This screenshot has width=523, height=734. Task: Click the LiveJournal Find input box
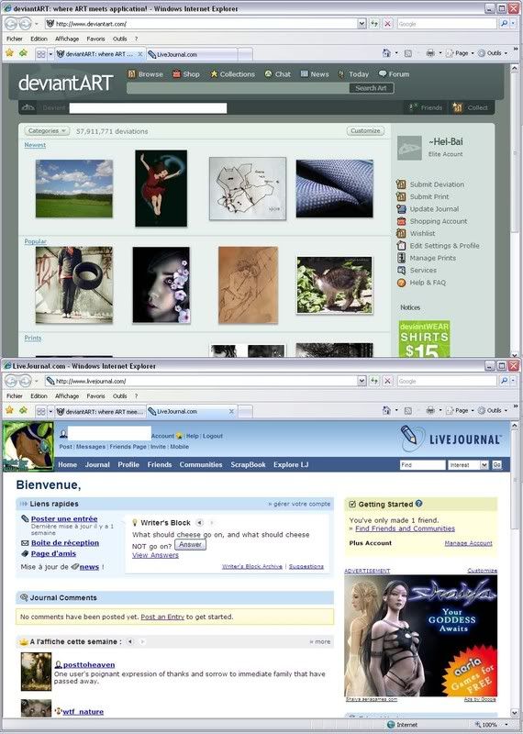click(x=422, y=464)
